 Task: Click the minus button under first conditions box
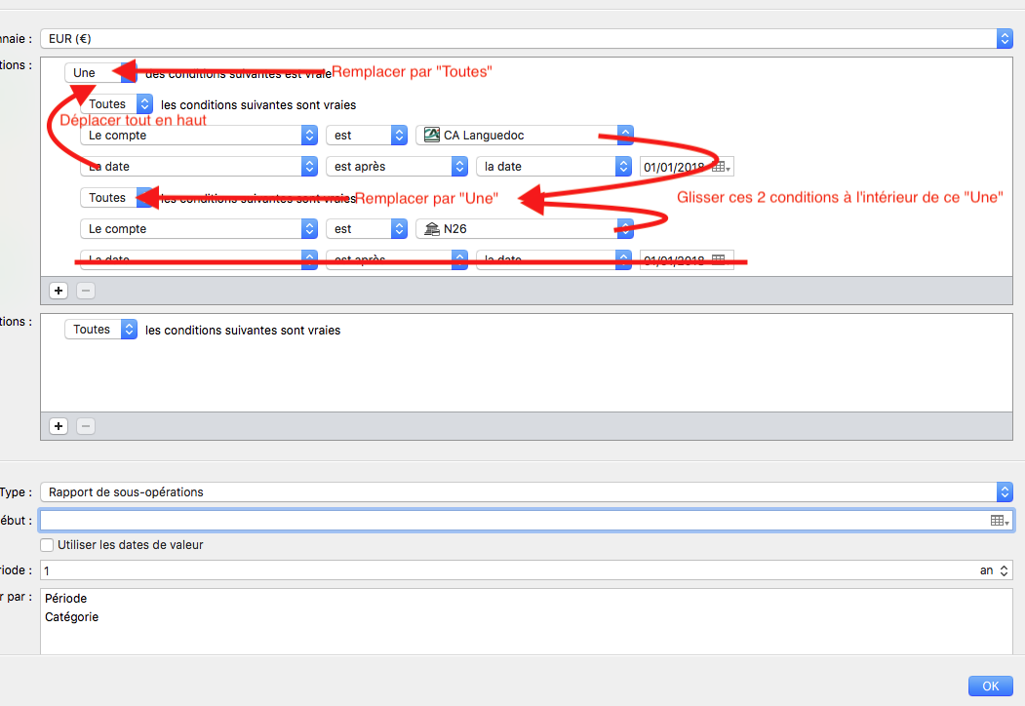[85, 291]
